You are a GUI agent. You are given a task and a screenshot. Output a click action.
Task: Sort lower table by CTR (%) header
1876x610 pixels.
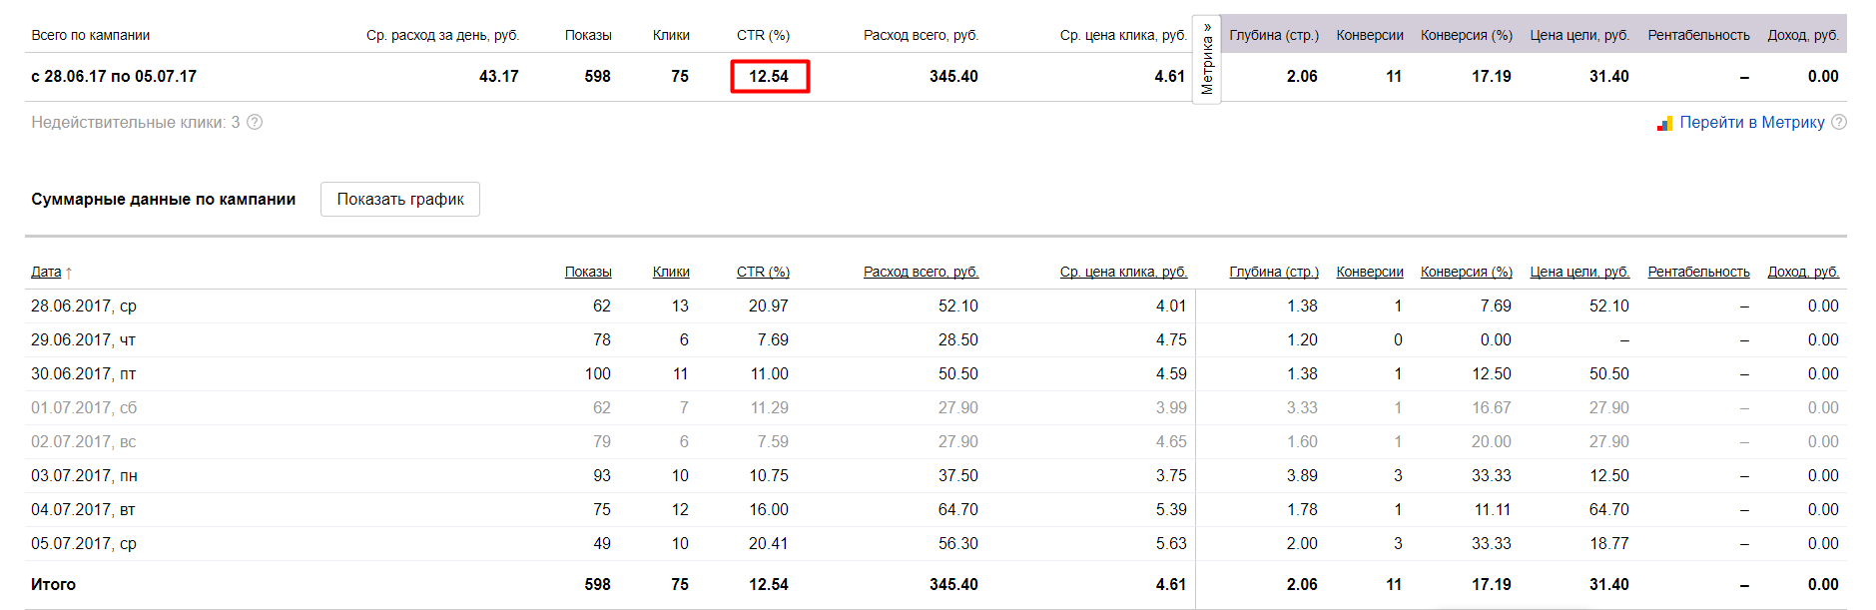[x=763, y=272]
